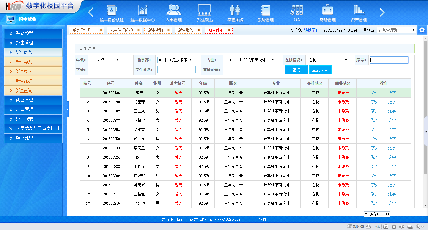Click the settings gear icon
This screenshot has height=230, width=428.
tap(422, 30)
